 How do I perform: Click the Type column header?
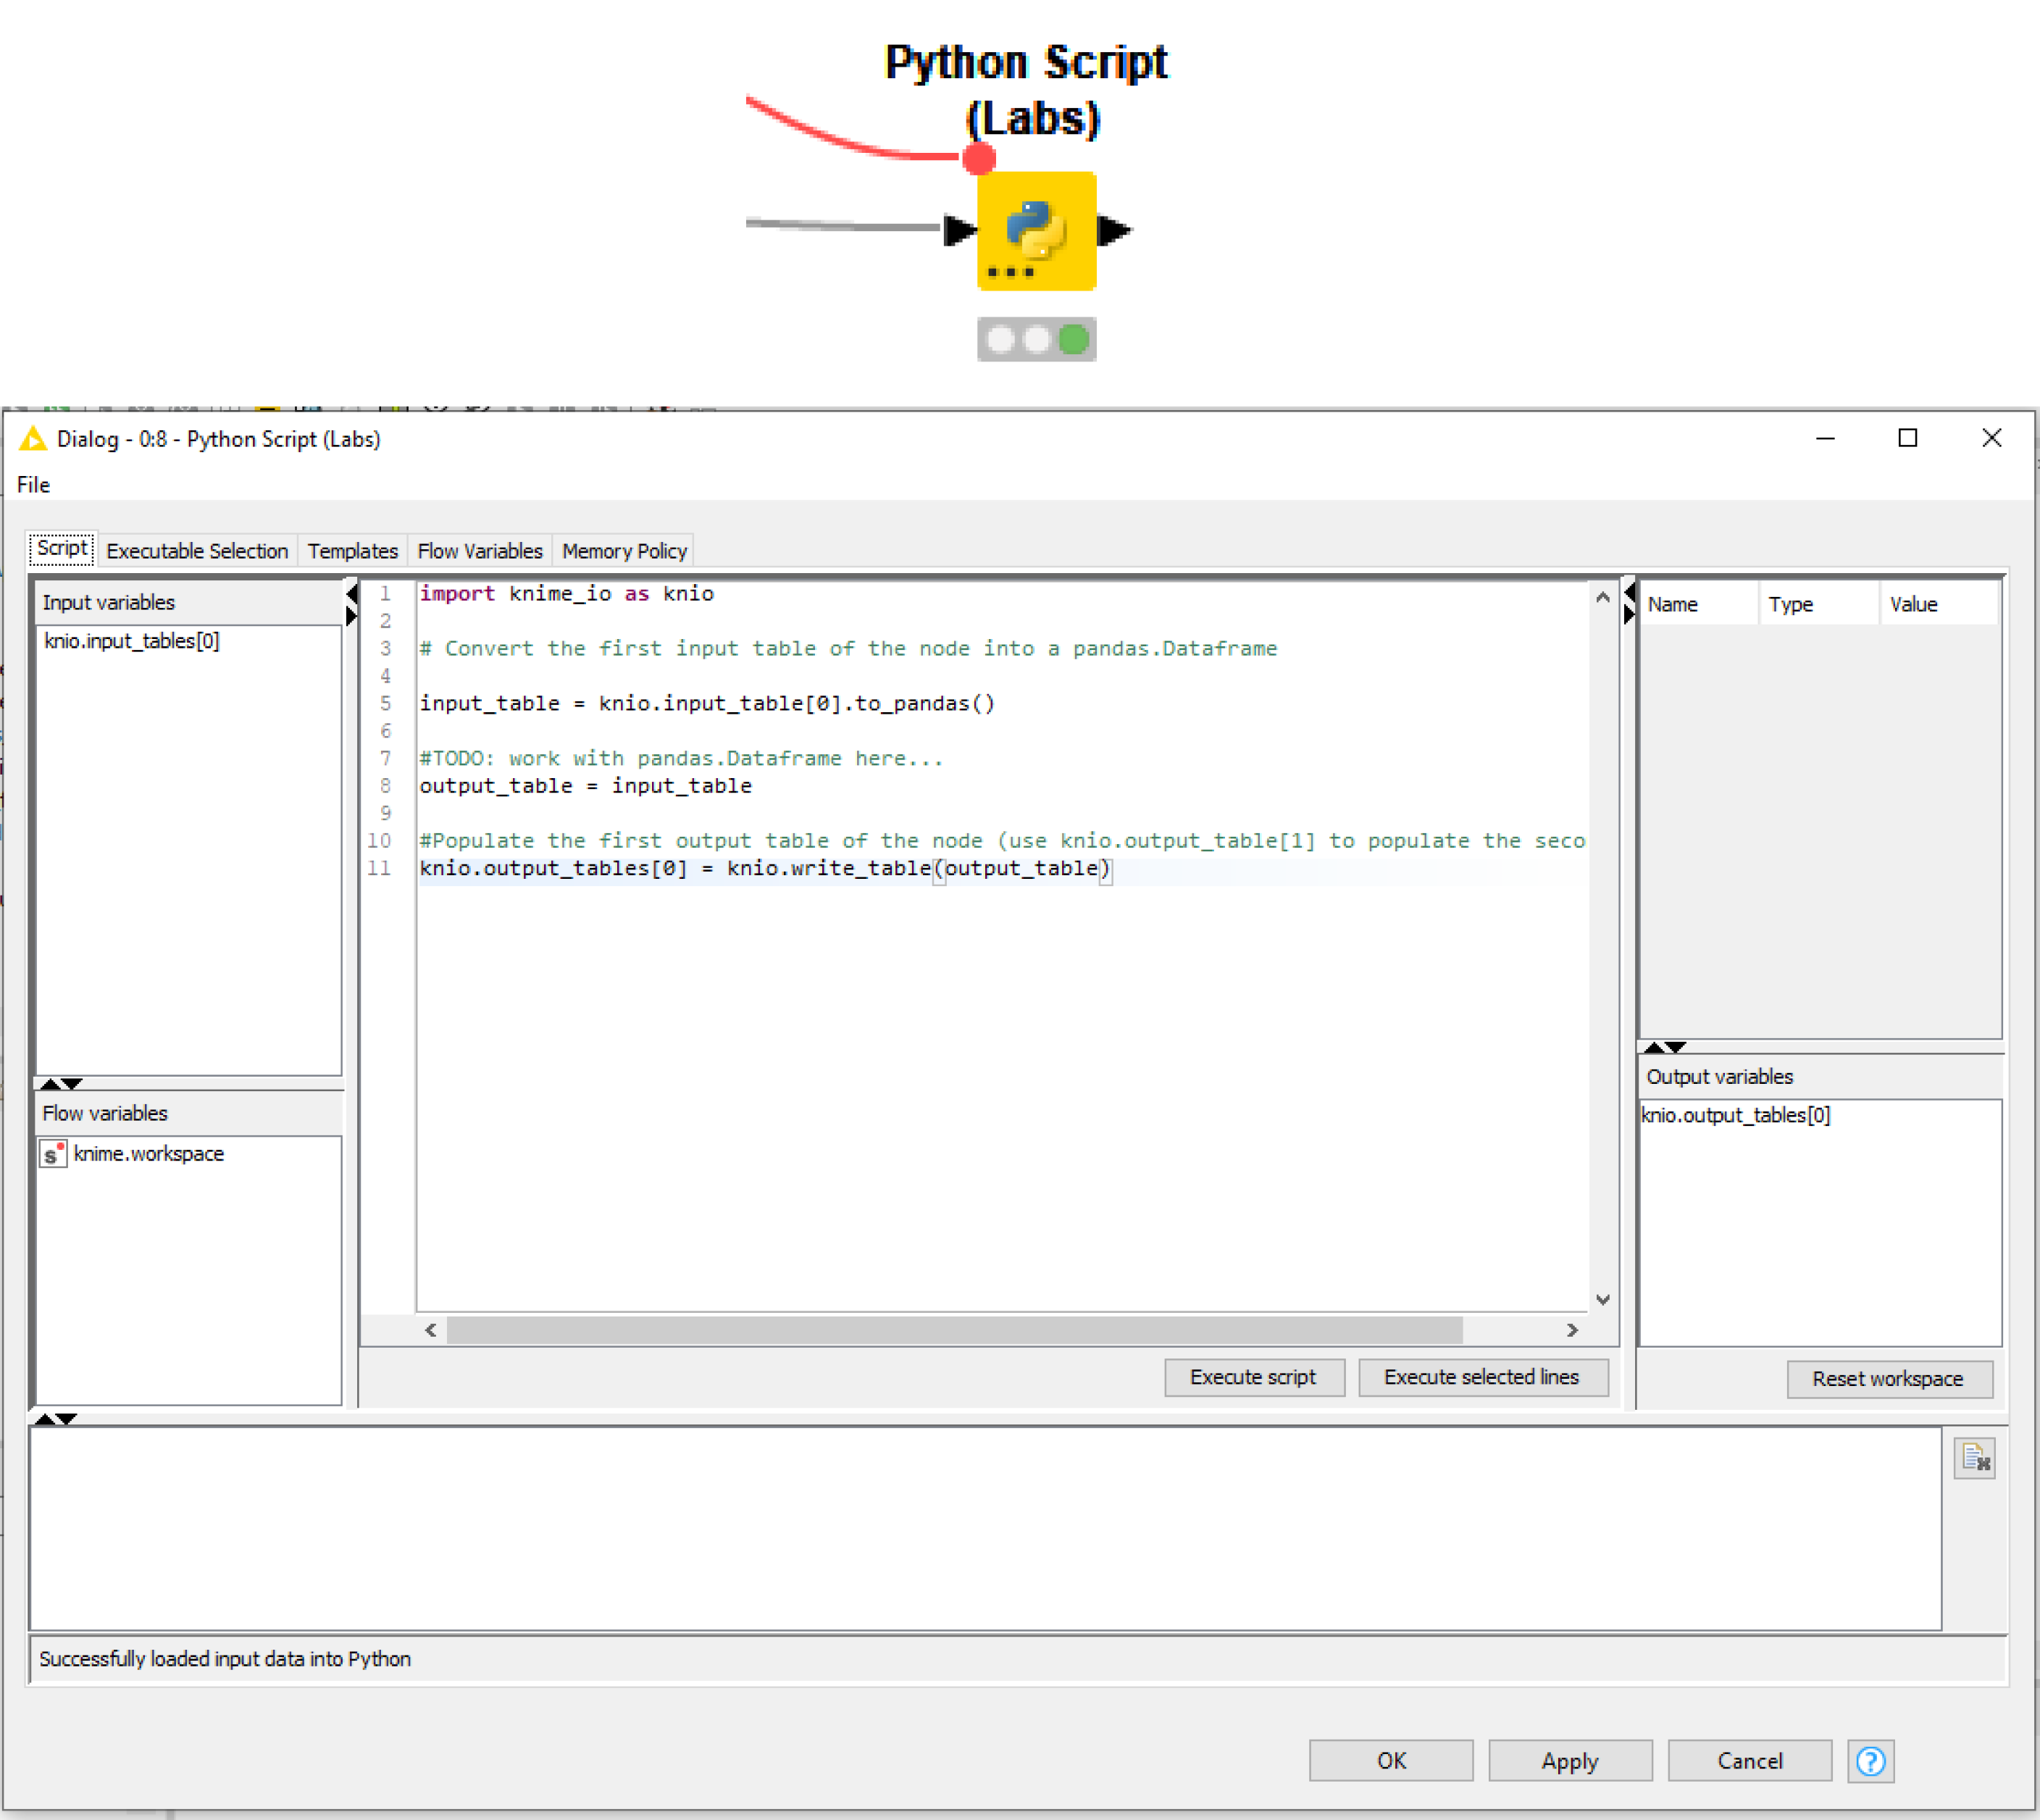(x=1819, y=604)
